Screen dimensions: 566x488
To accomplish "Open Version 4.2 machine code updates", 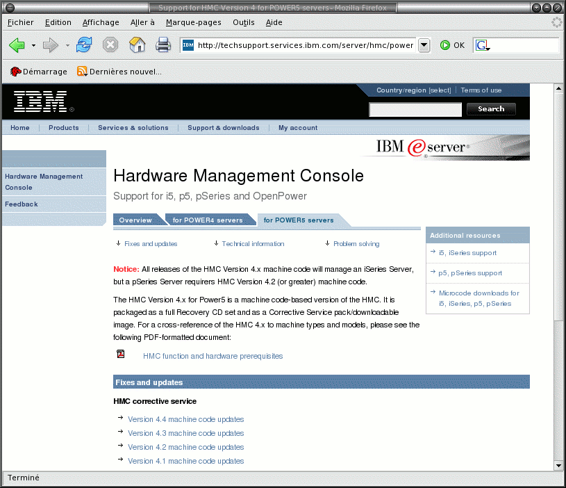I will (x=186, y=447).
